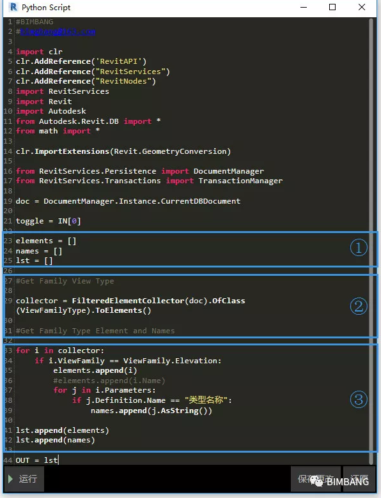Click the 'lst = []' line
This screenshot has width=381, height=498.
click(35, 260)
